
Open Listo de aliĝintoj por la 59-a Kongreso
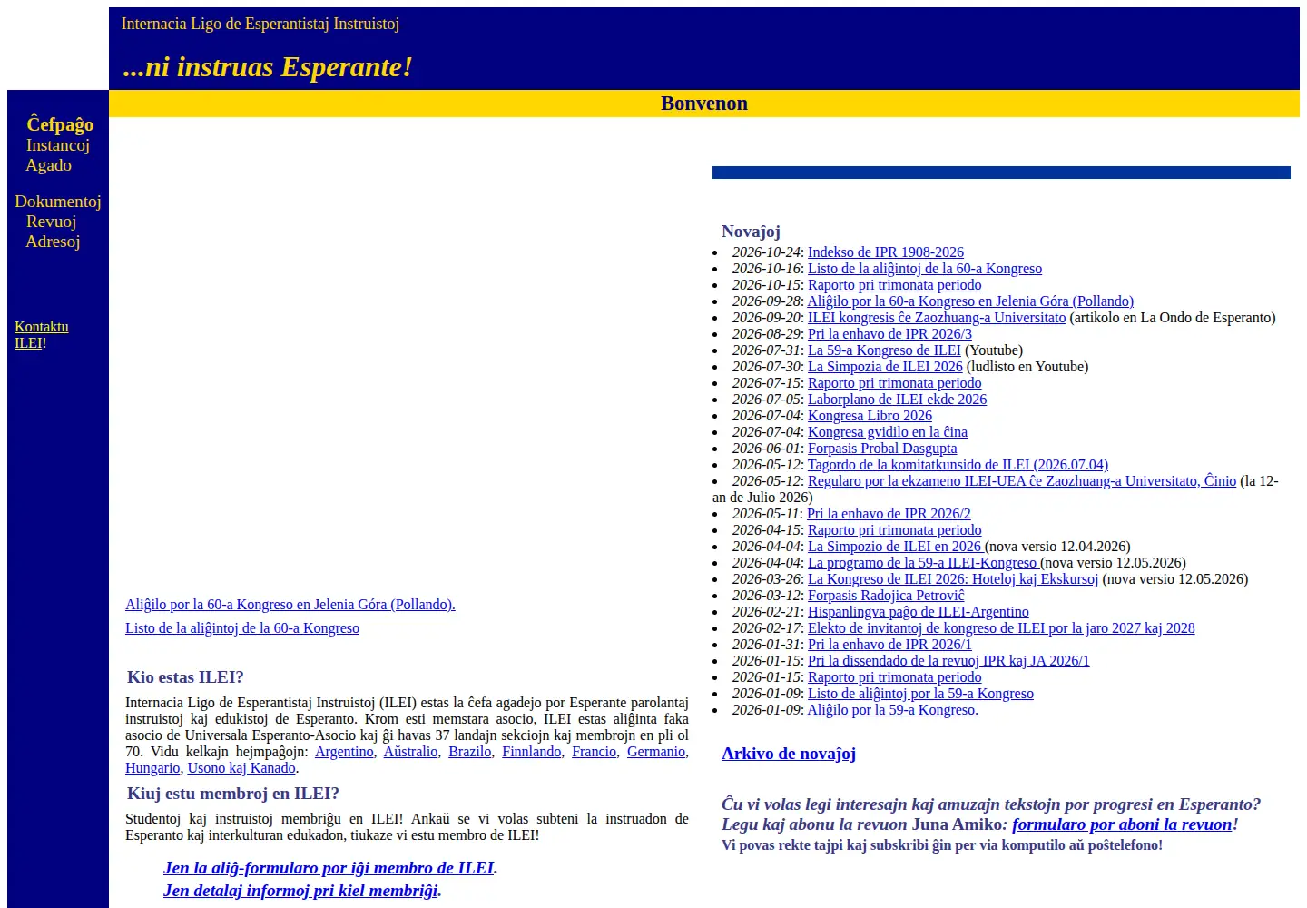point(920,694)
